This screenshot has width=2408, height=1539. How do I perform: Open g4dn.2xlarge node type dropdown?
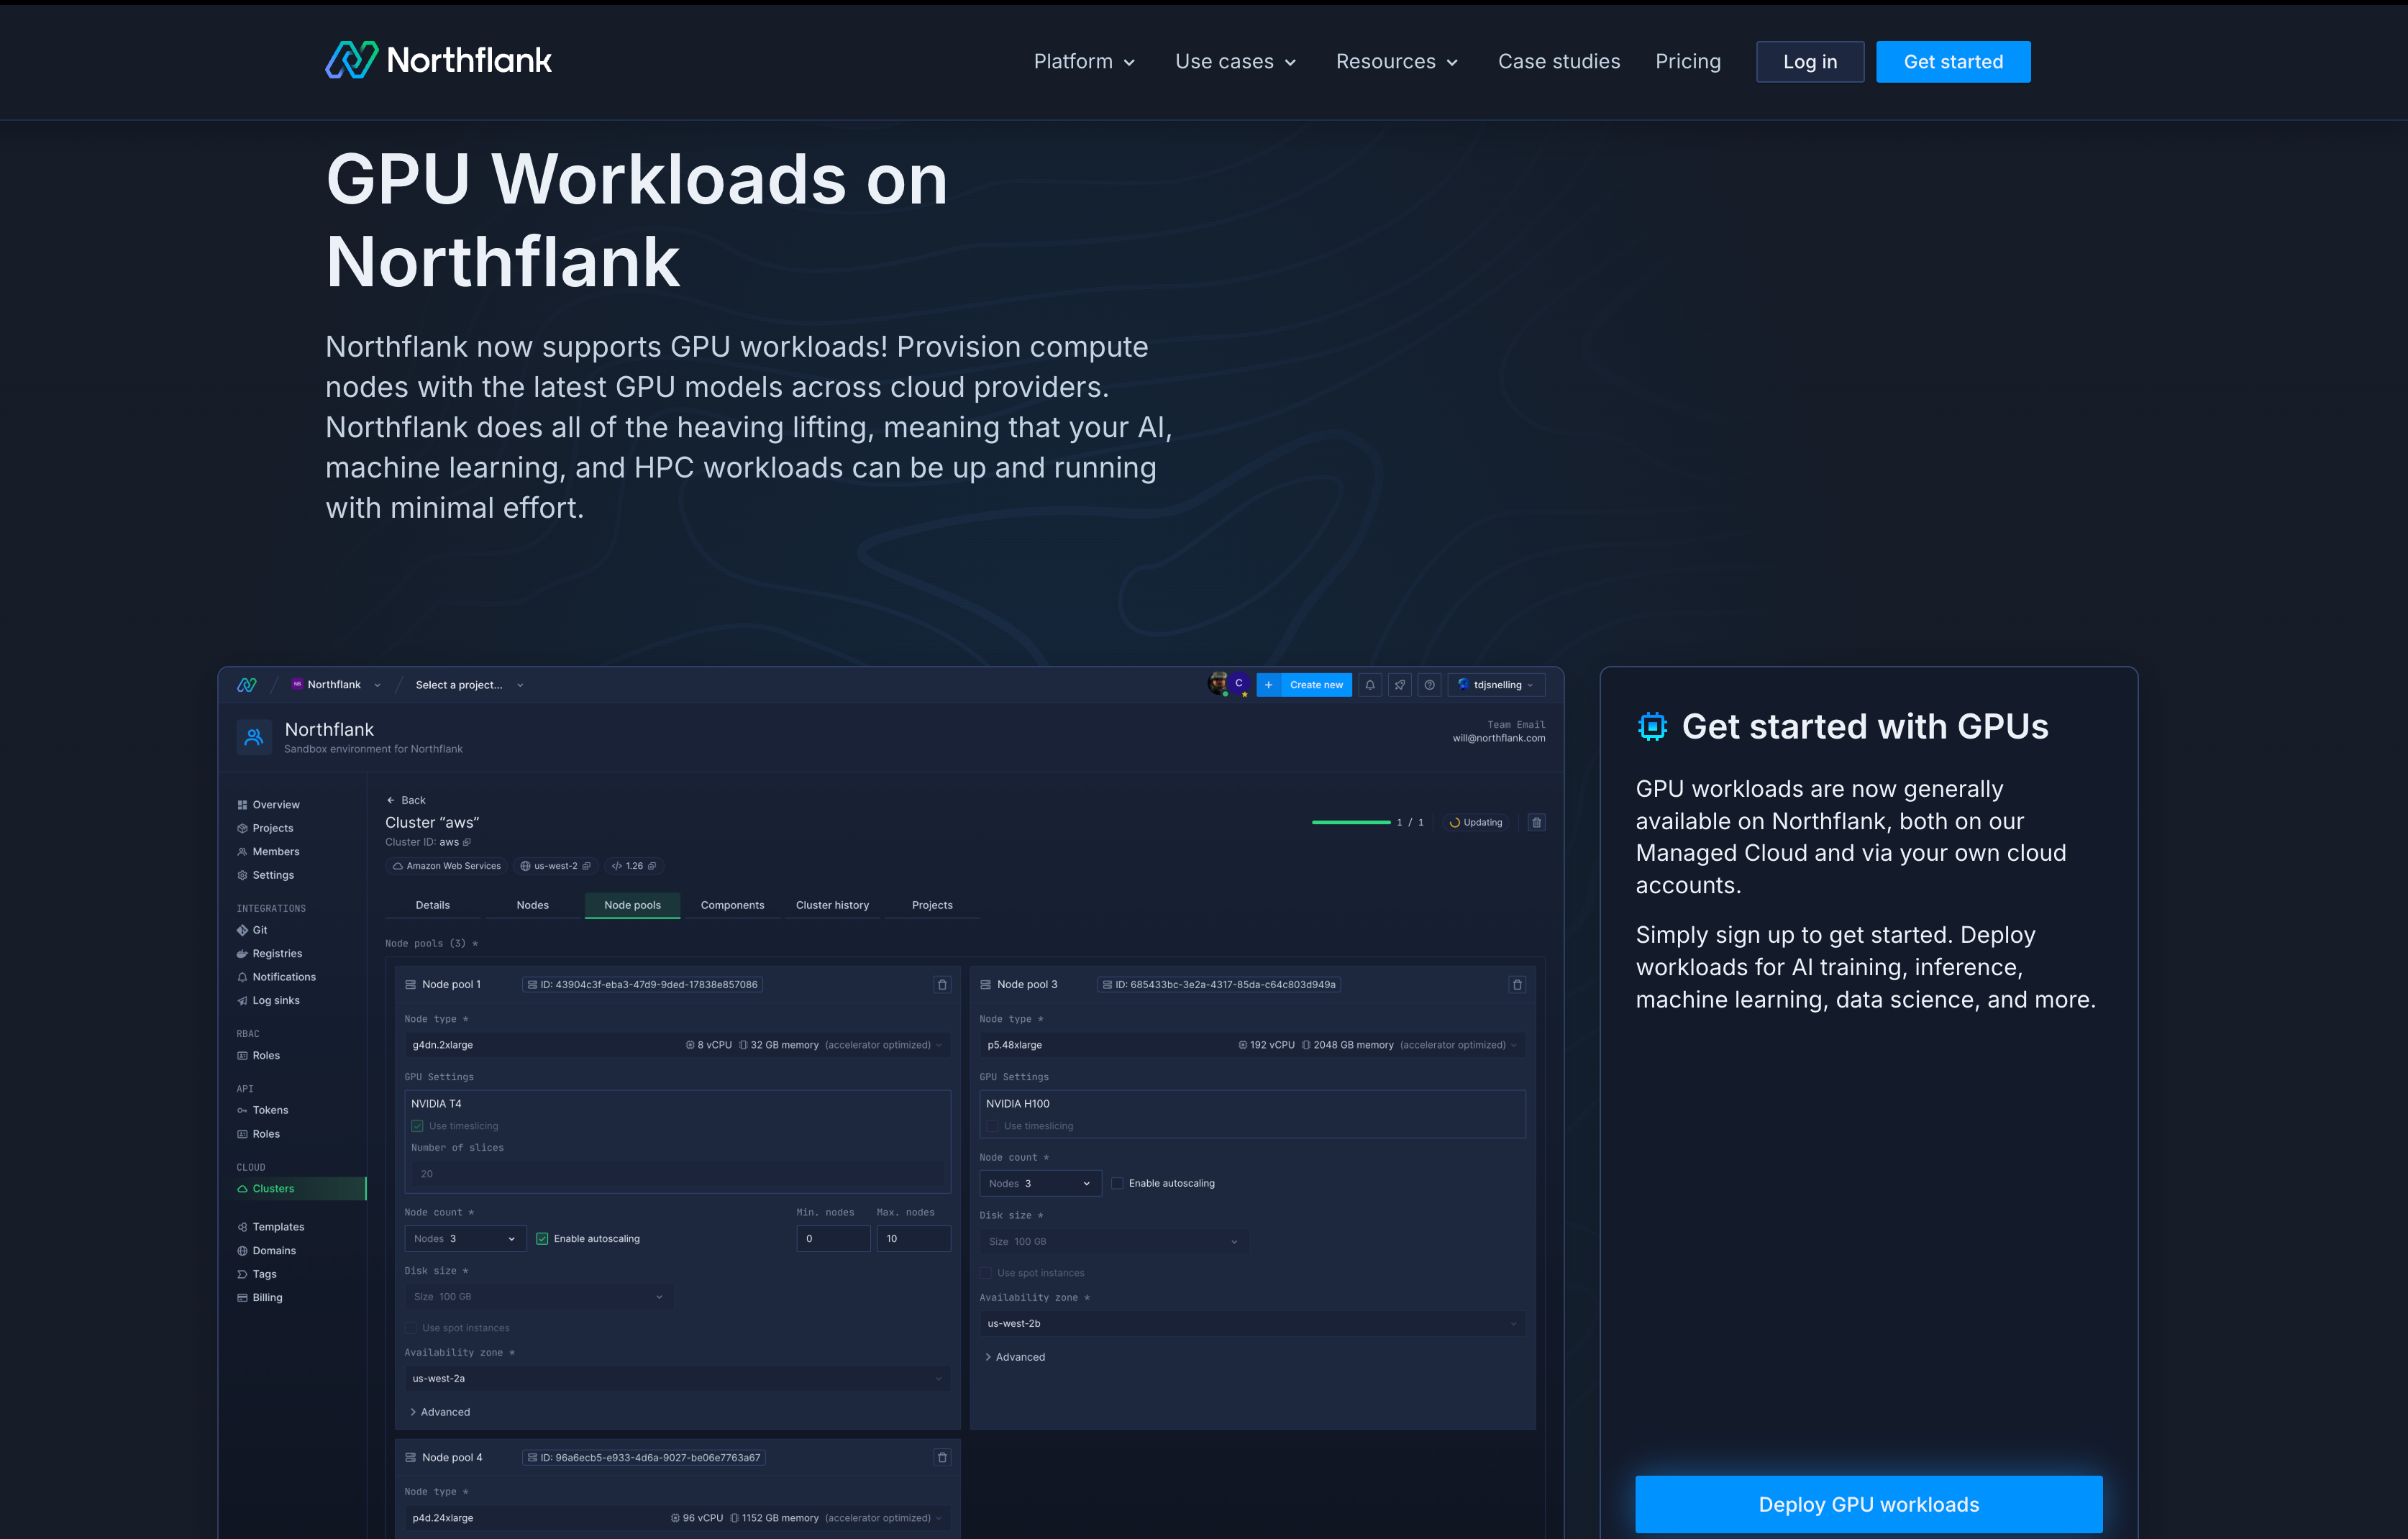[x=677, y=1045]
